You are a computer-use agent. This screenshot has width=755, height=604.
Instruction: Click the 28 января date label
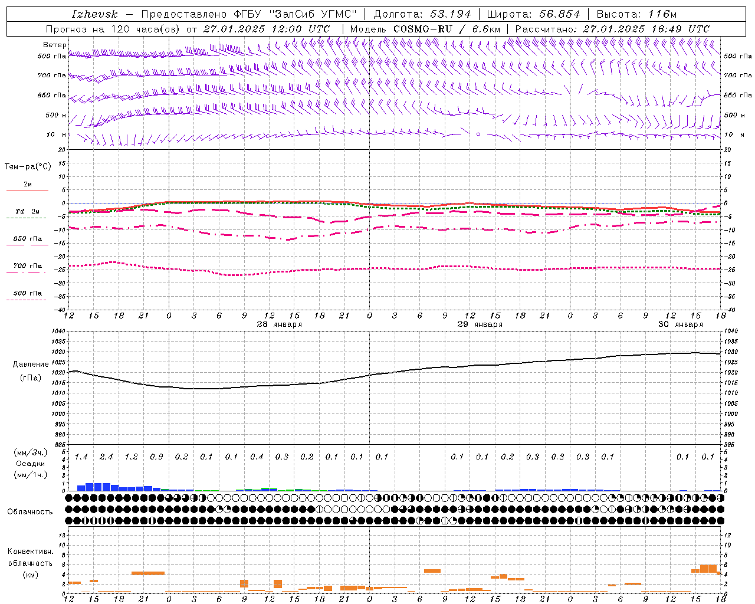click(279, 324)
